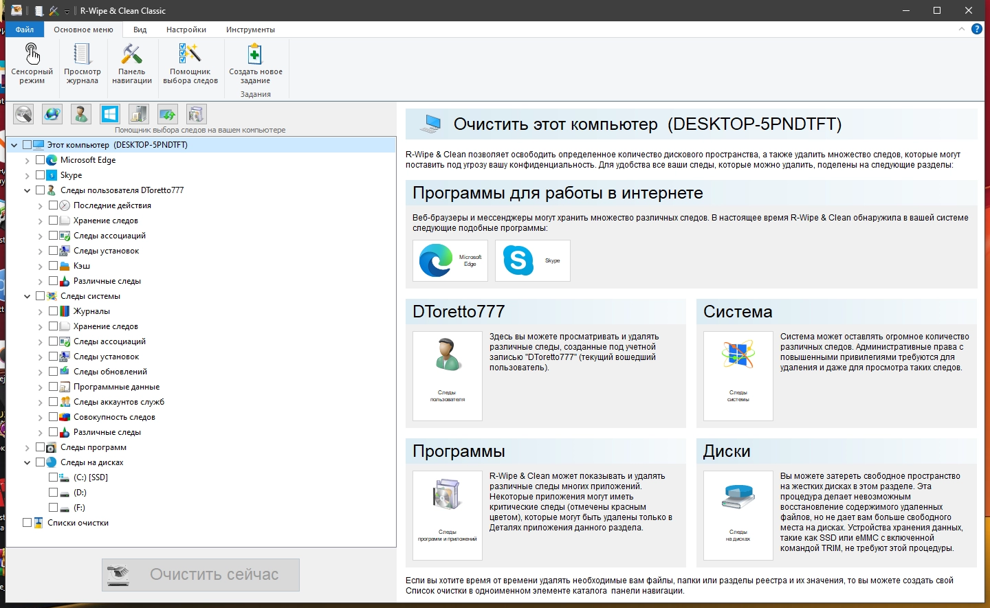Tick the Кэш checkbox under user traces

coord(53,265)
